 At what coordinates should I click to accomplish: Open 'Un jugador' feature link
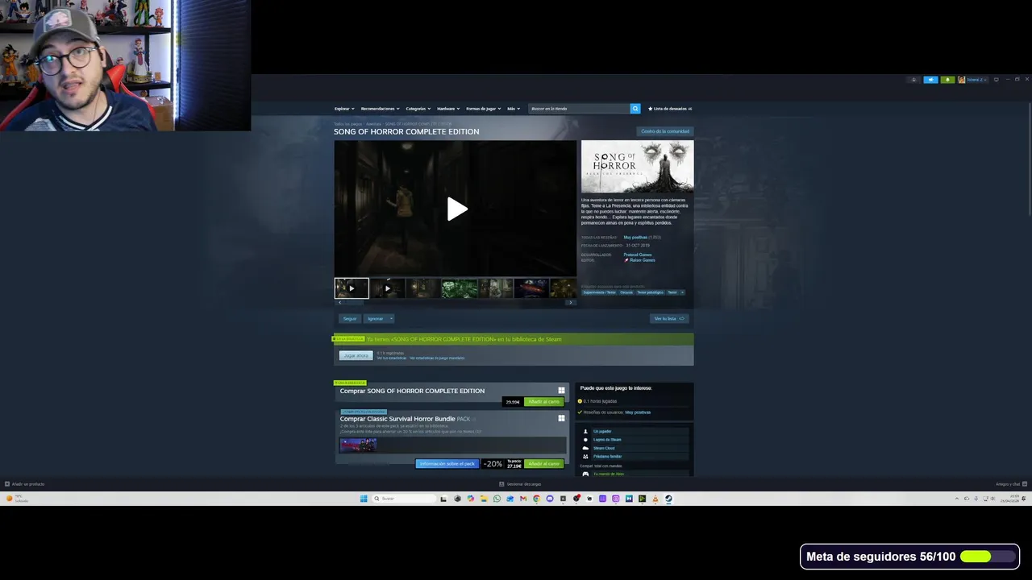pyautogui.click(x=602, y=431)
